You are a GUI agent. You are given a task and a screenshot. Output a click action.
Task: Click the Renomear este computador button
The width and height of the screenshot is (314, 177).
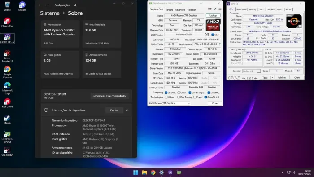tap(109, 96)
